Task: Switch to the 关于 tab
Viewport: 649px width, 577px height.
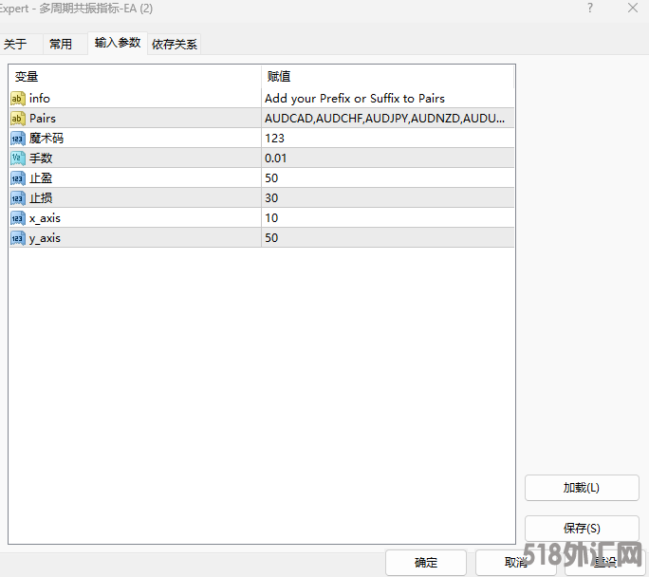Action: [x=15, y=44]
